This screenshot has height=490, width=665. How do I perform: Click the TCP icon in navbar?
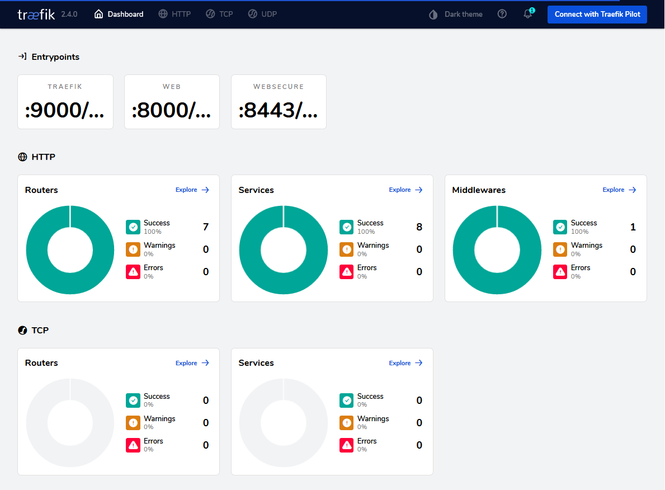click(x=210, y=14)
